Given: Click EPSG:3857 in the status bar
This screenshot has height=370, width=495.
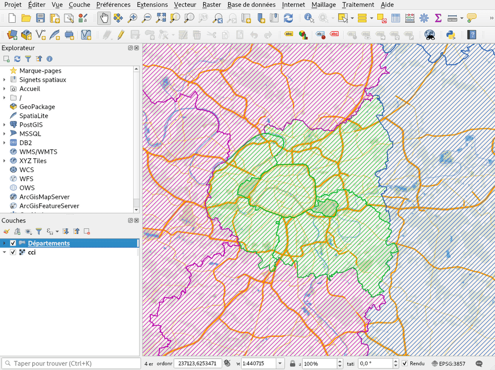Looking at the screenshot, I should (x=452, y=363).
